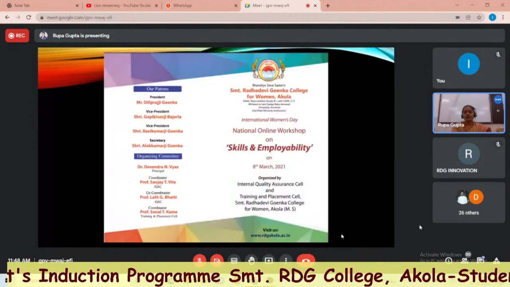Click the REC recording indicator
This screenshot has height=287, width=510.
[x=17, y=35]
